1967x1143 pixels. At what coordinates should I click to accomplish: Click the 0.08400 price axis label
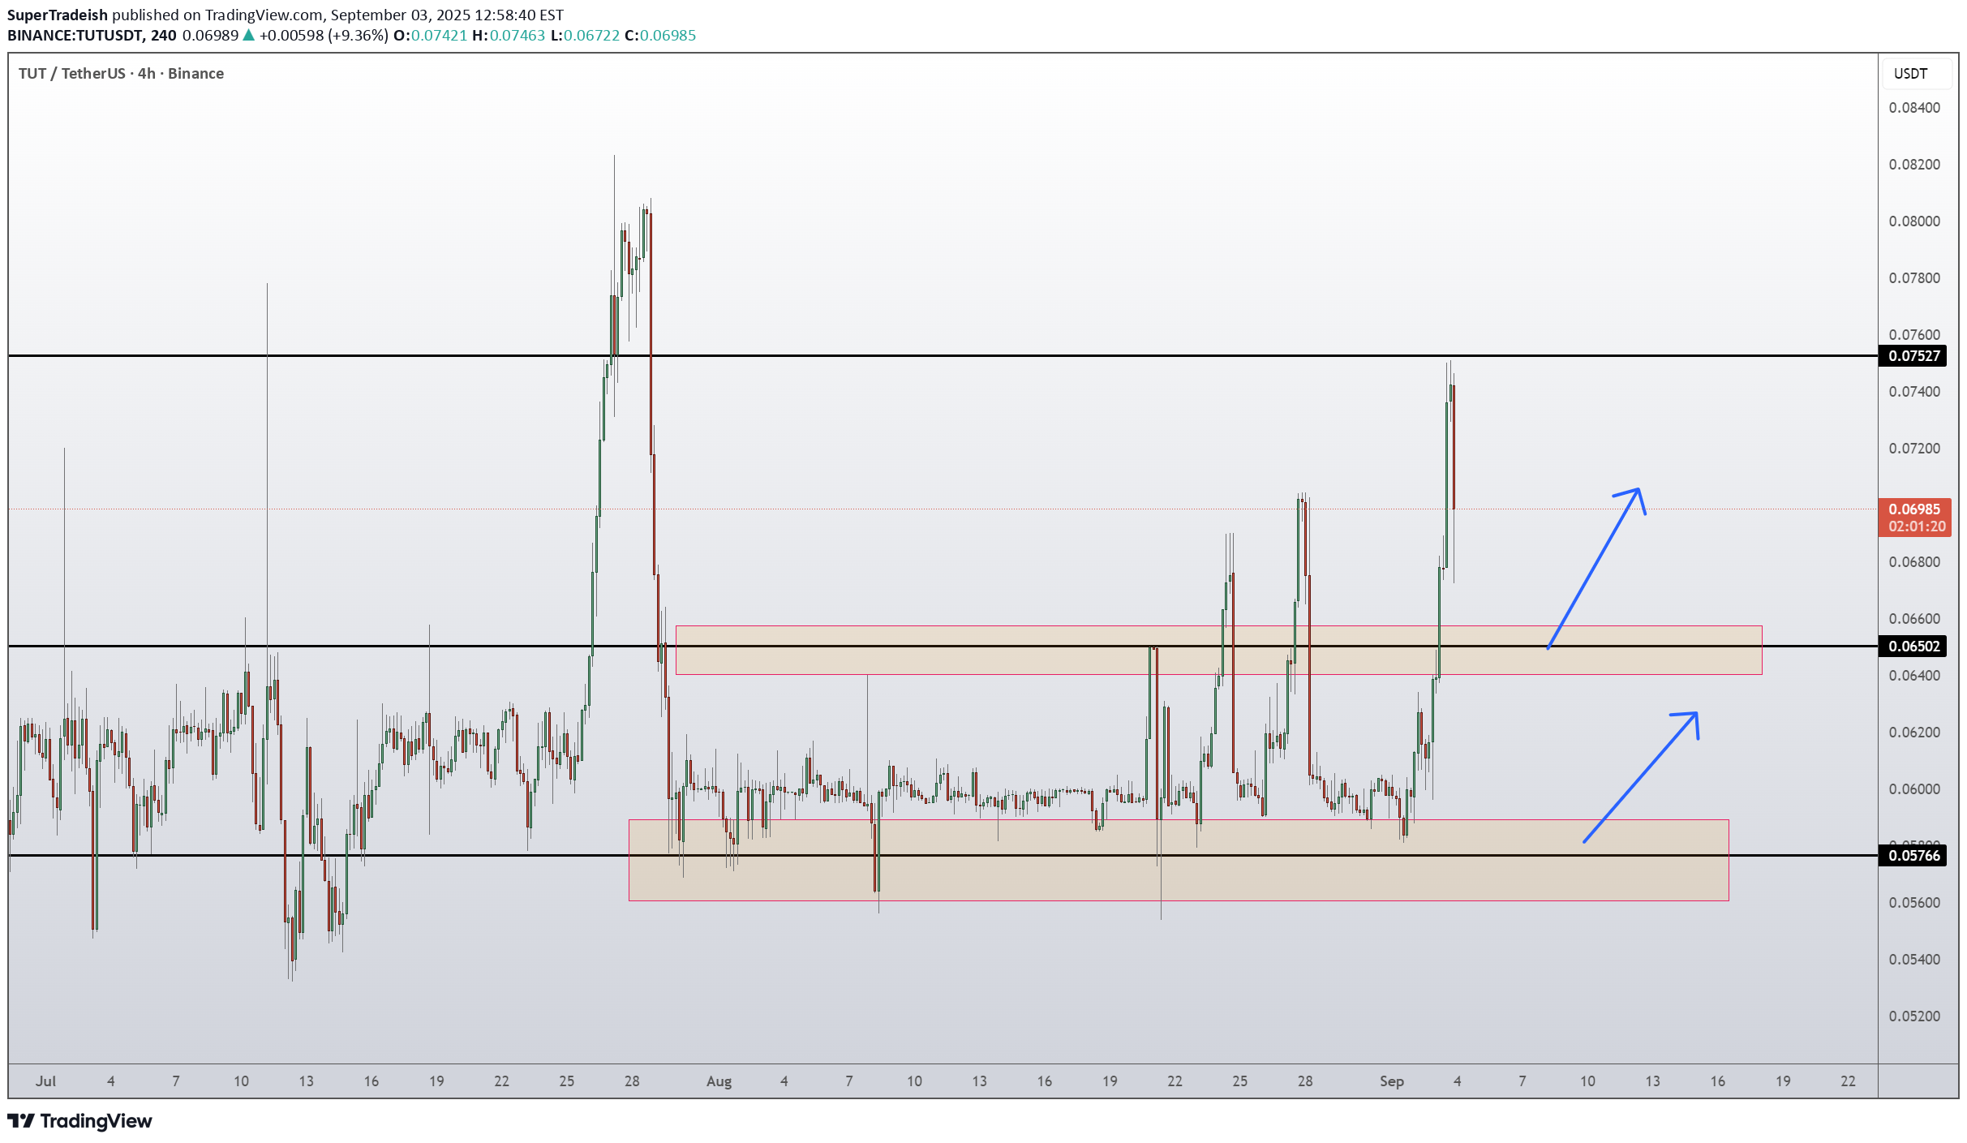[1914, 107]
